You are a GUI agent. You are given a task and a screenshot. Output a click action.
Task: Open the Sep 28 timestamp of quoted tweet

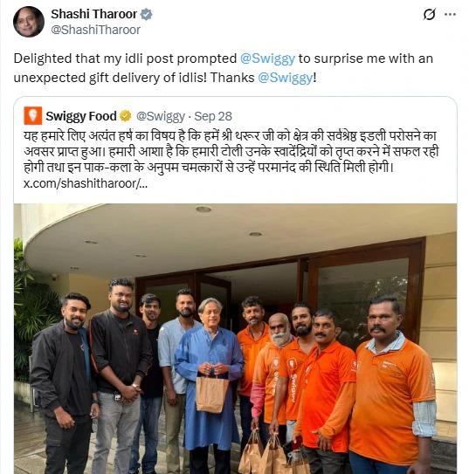click(213, 116)
